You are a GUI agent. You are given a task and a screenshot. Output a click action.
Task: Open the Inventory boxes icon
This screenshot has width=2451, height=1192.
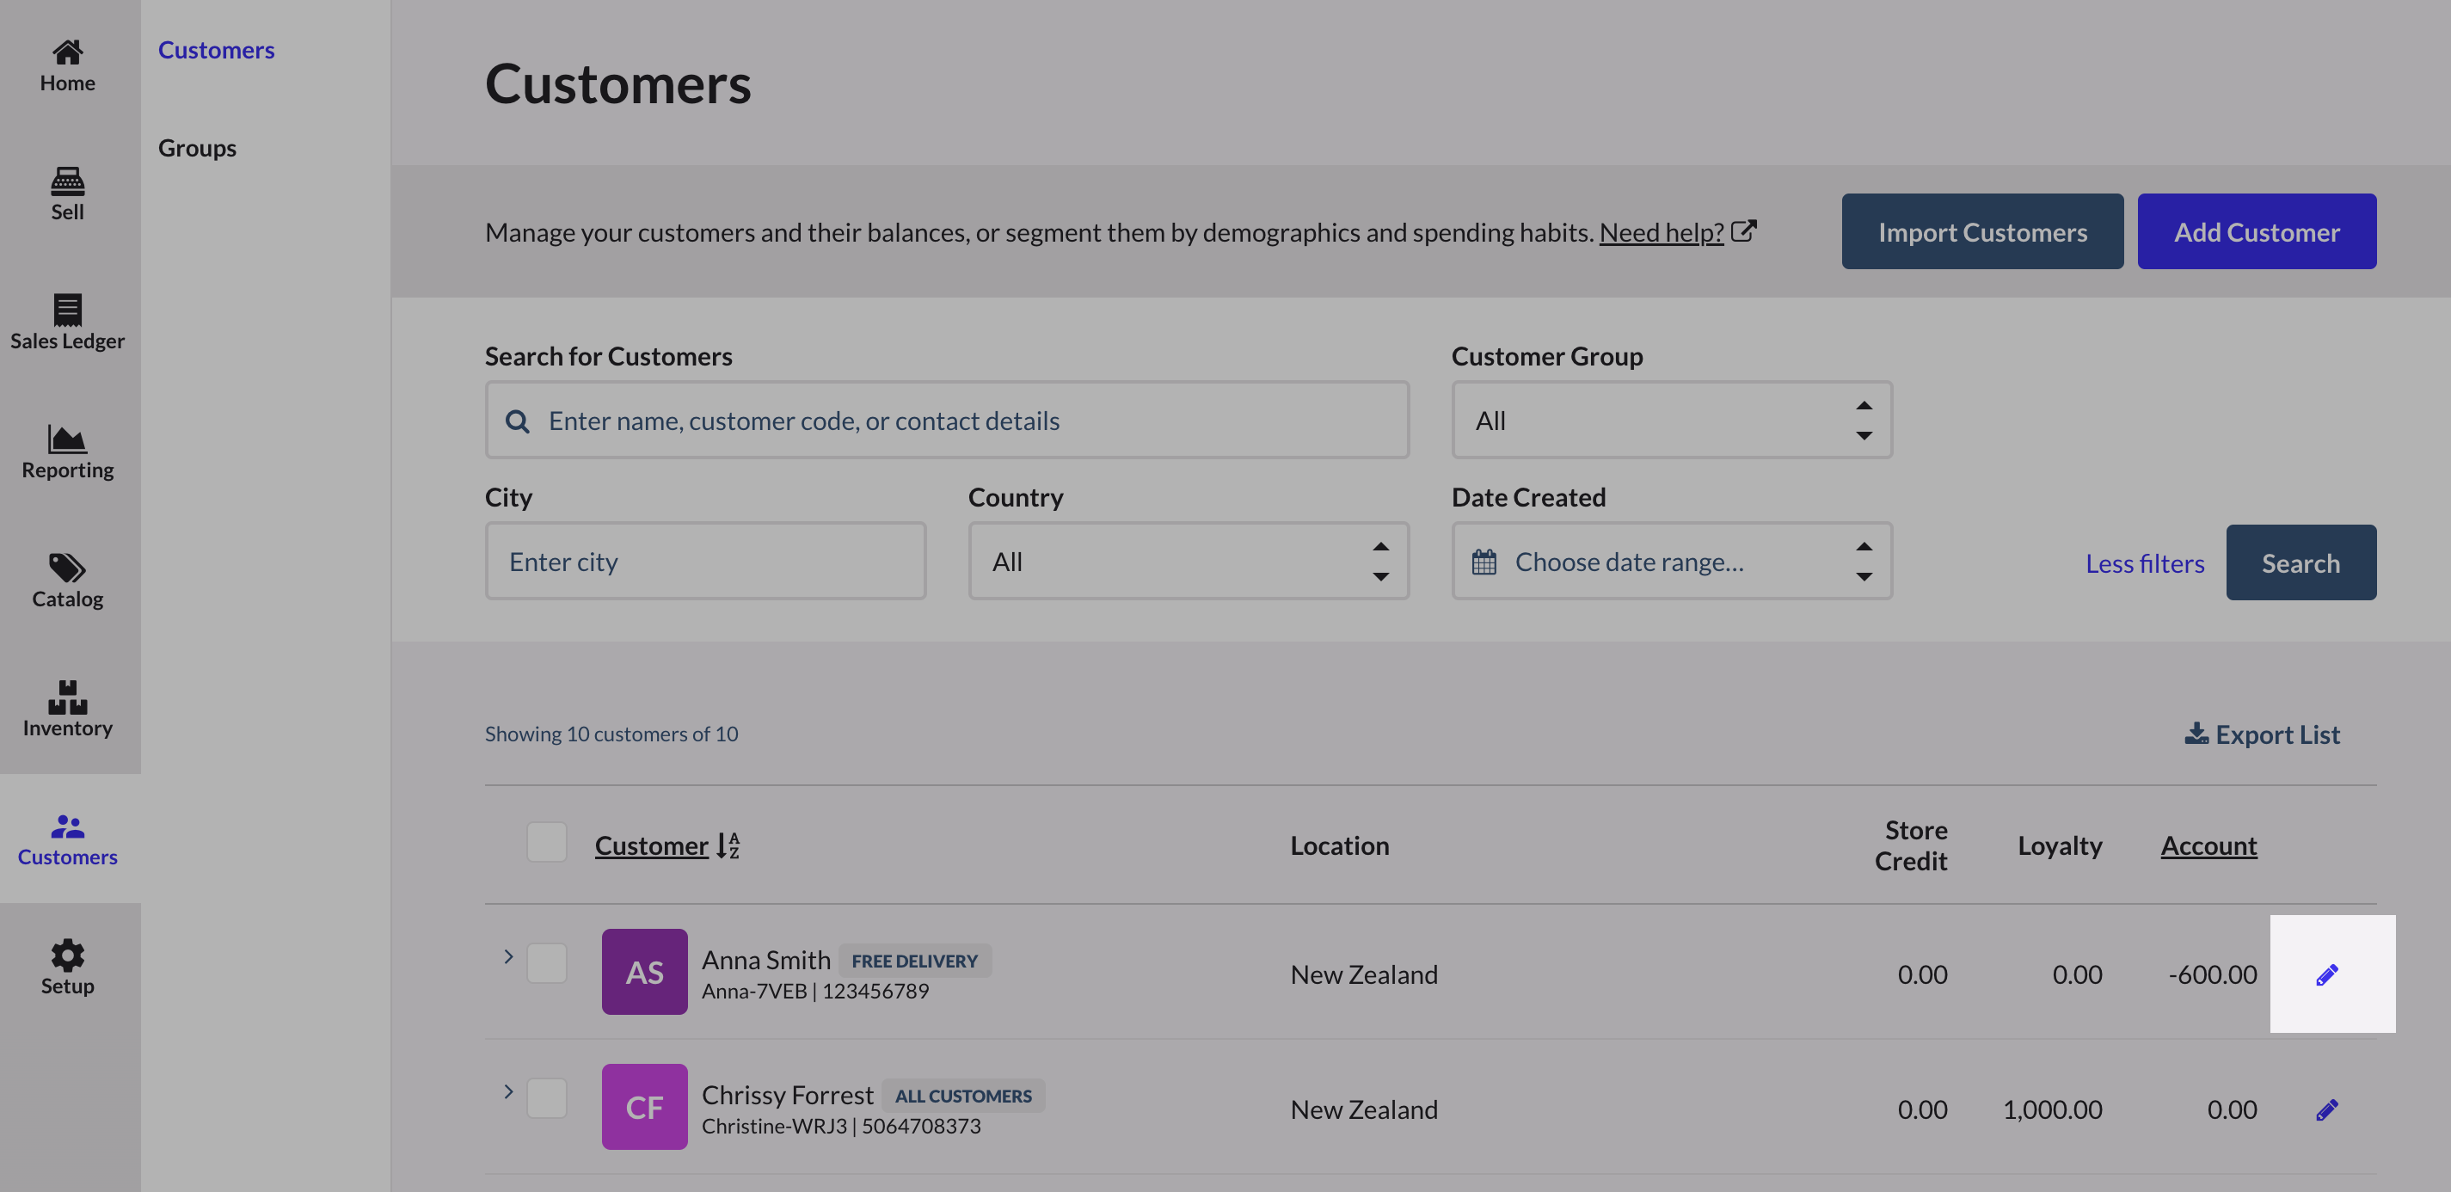tap(68, 697)
